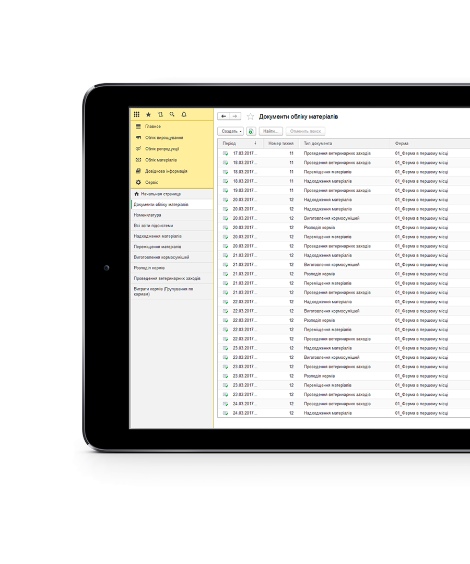The image size is (470, 564).
Task: Open the functions grid menu icon
Action: coord(137,114)
